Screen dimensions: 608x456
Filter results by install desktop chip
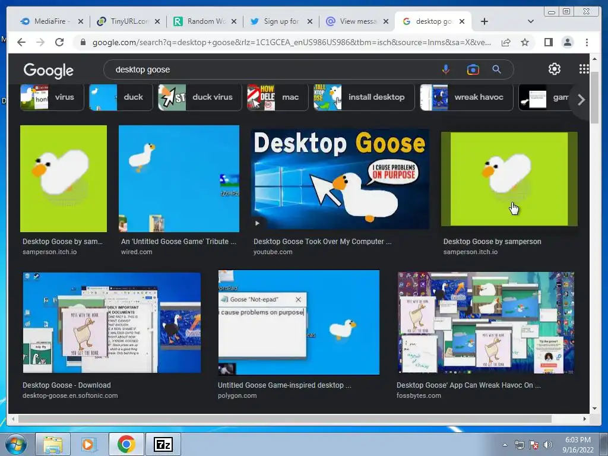tap(364, 97)
